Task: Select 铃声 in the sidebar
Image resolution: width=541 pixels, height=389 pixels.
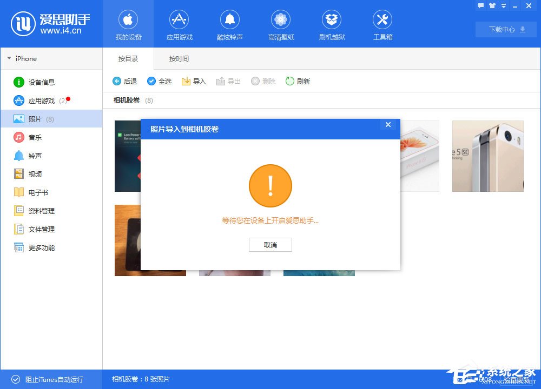Action: (x=38, y=156)
